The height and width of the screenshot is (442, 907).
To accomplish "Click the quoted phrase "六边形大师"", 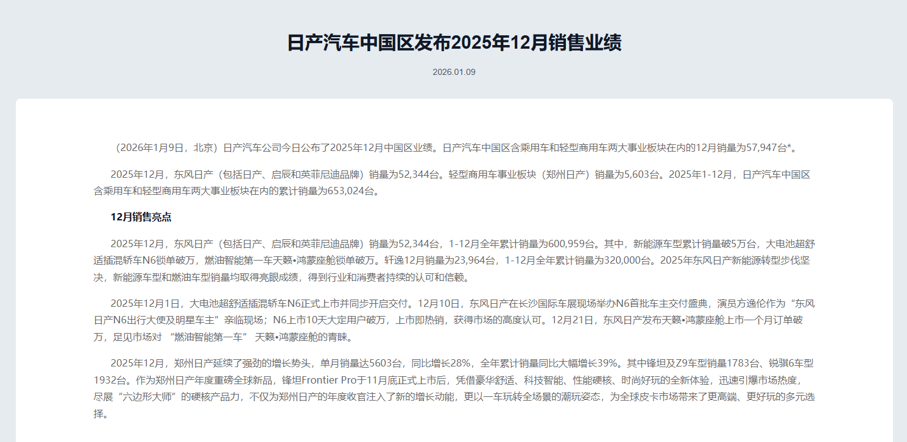I will 149,397.
